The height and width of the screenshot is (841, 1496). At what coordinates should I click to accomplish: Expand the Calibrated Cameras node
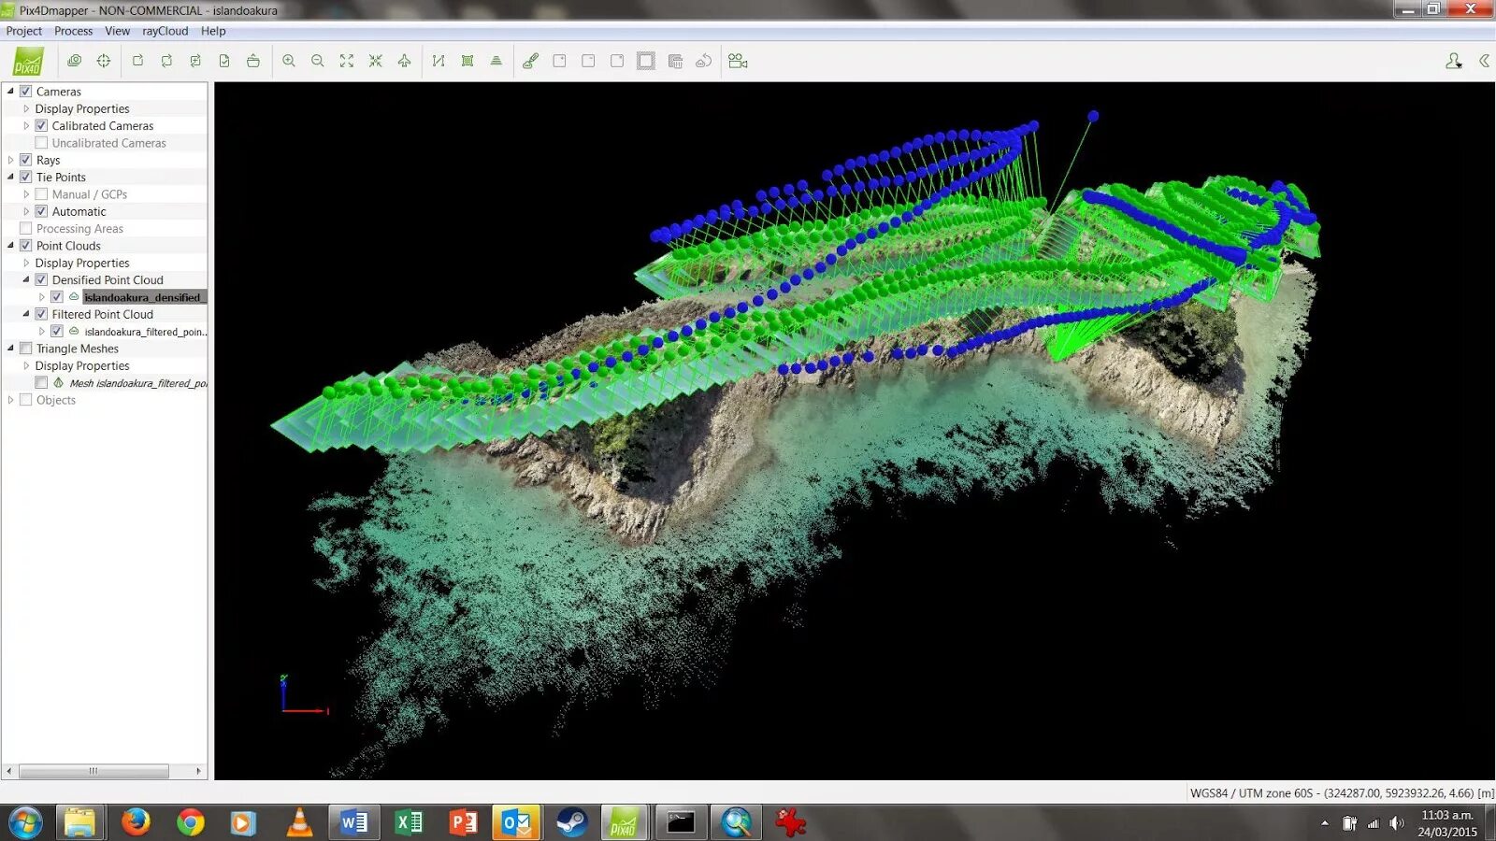(26, 125)
